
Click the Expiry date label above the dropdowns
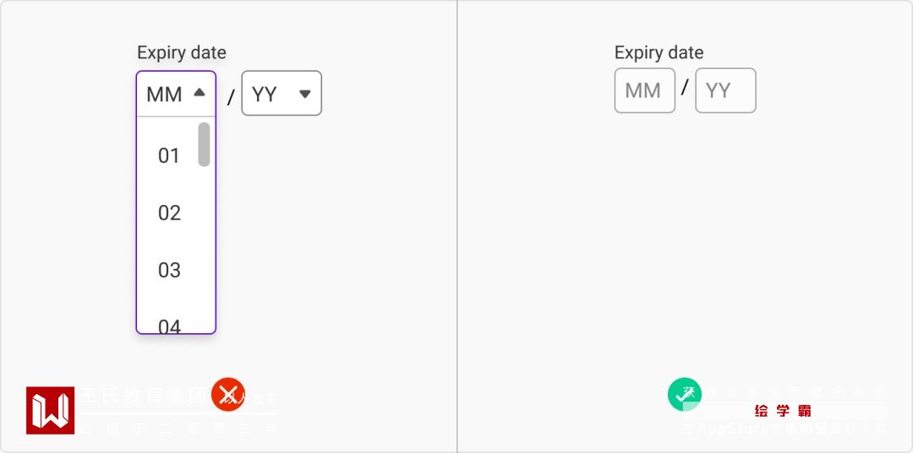coord(182,52)
